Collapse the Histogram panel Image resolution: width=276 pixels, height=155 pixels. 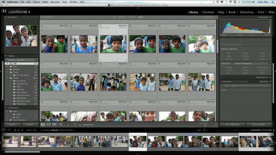coord(270,17)
